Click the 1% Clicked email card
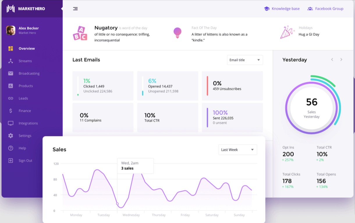355x223 pixels. [x=103, y=86]
